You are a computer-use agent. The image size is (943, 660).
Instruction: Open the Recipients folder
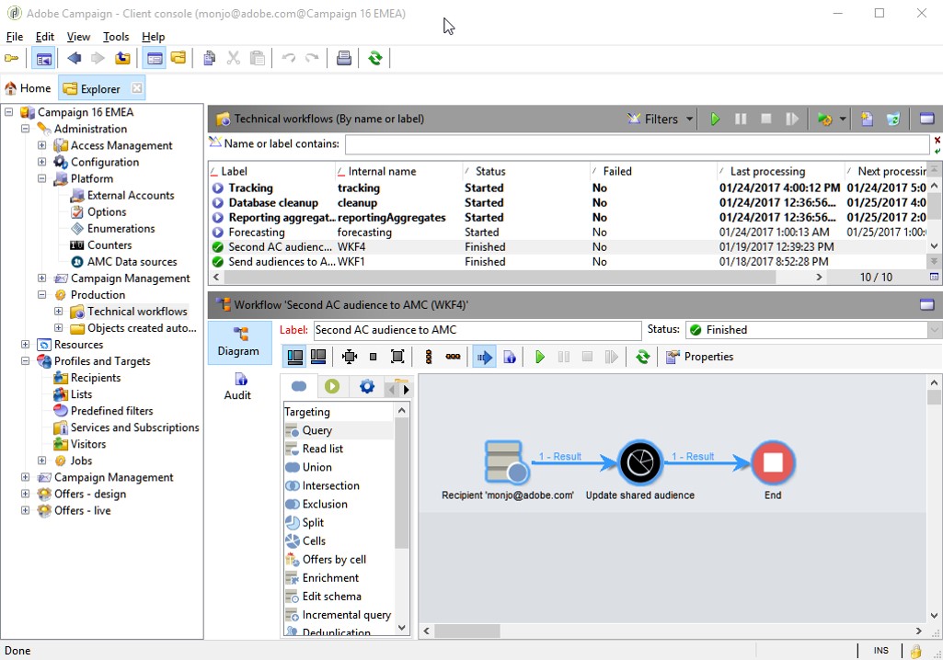(x=96, y=378)
